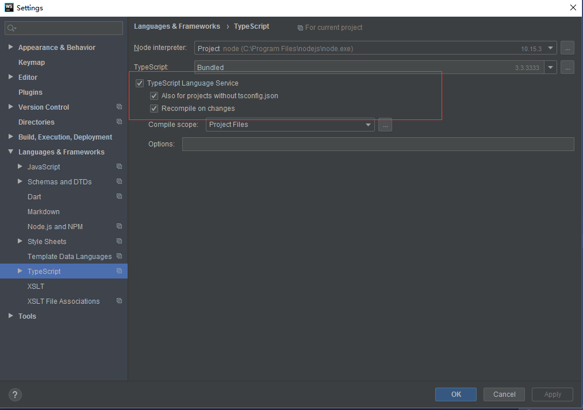
Task: Select Markdown settings entry
Action: [44, 212]
